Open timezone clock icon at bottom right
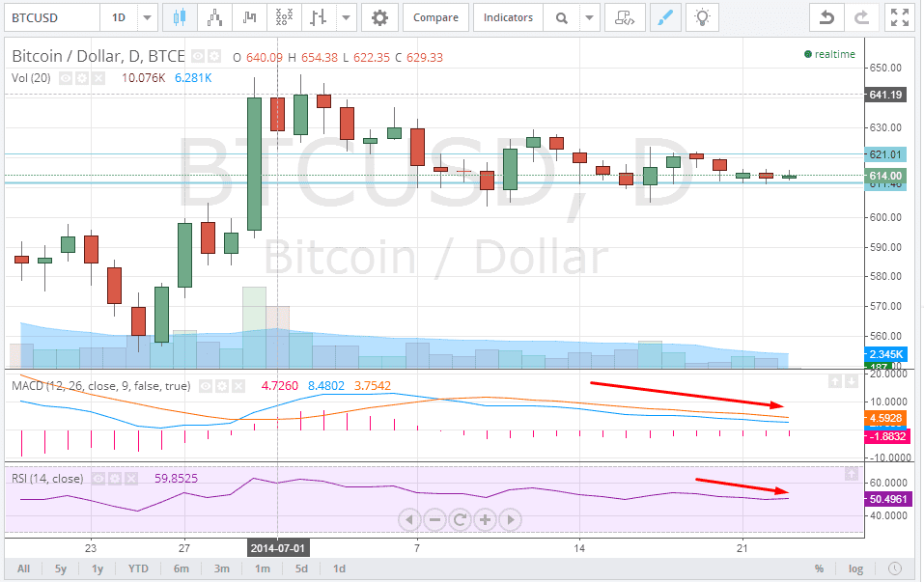This screenshot has width=924, height=582. [x=894, y=568]
